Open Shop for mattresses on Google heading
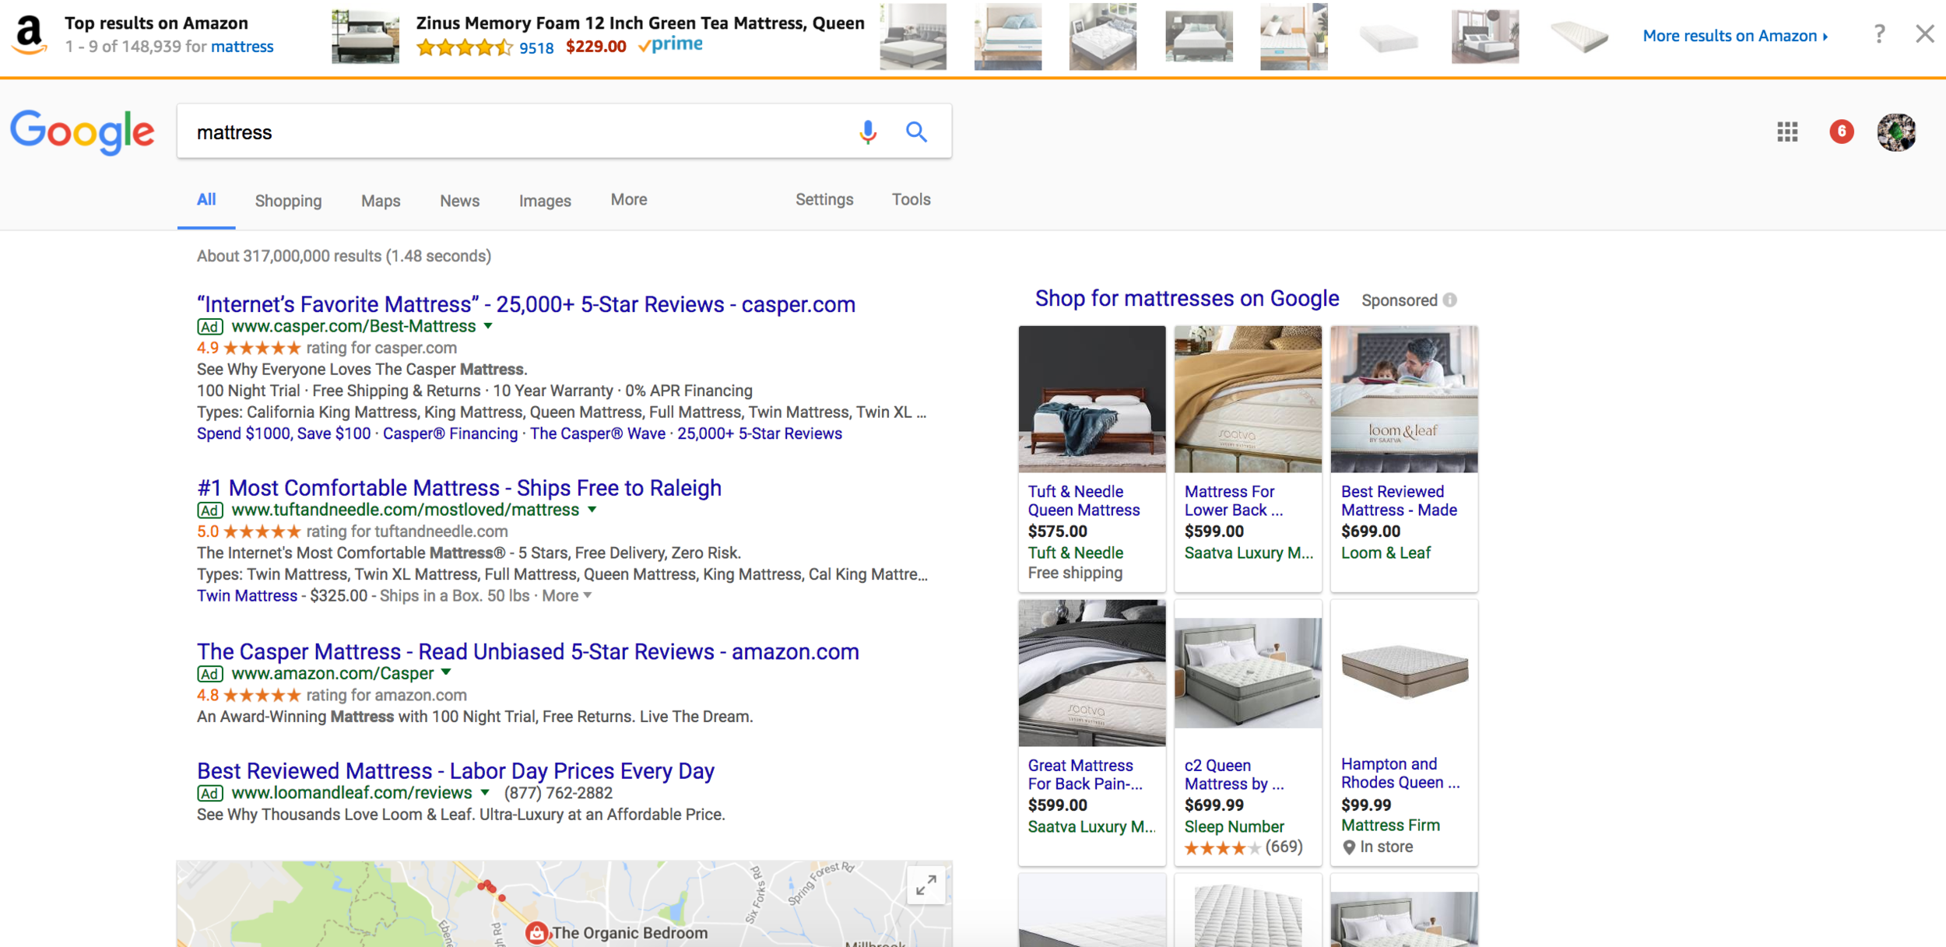 click(x=1187, y=299)
